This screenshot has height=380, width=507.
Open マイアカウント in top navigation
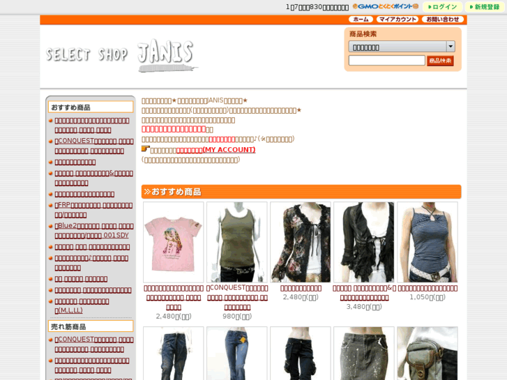point(398,20)
